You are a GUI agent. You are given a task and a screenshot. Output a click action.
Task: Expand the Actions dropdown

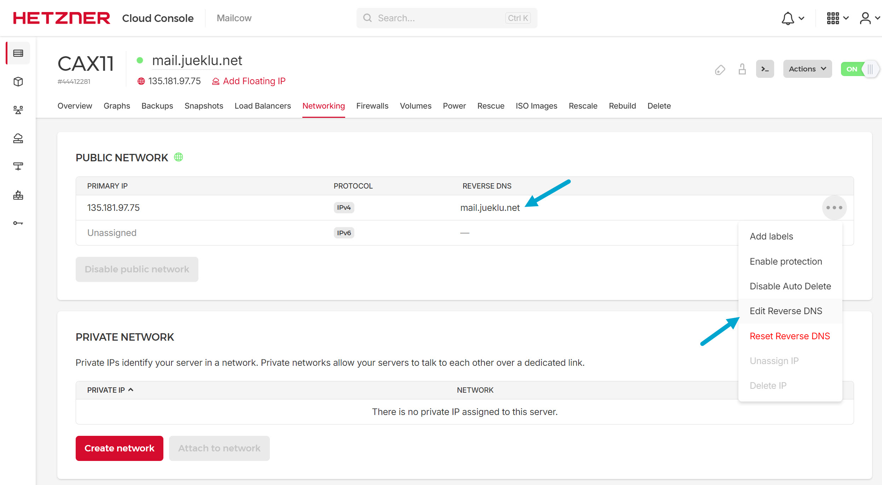pyautogui.click(x=807, y=69)
